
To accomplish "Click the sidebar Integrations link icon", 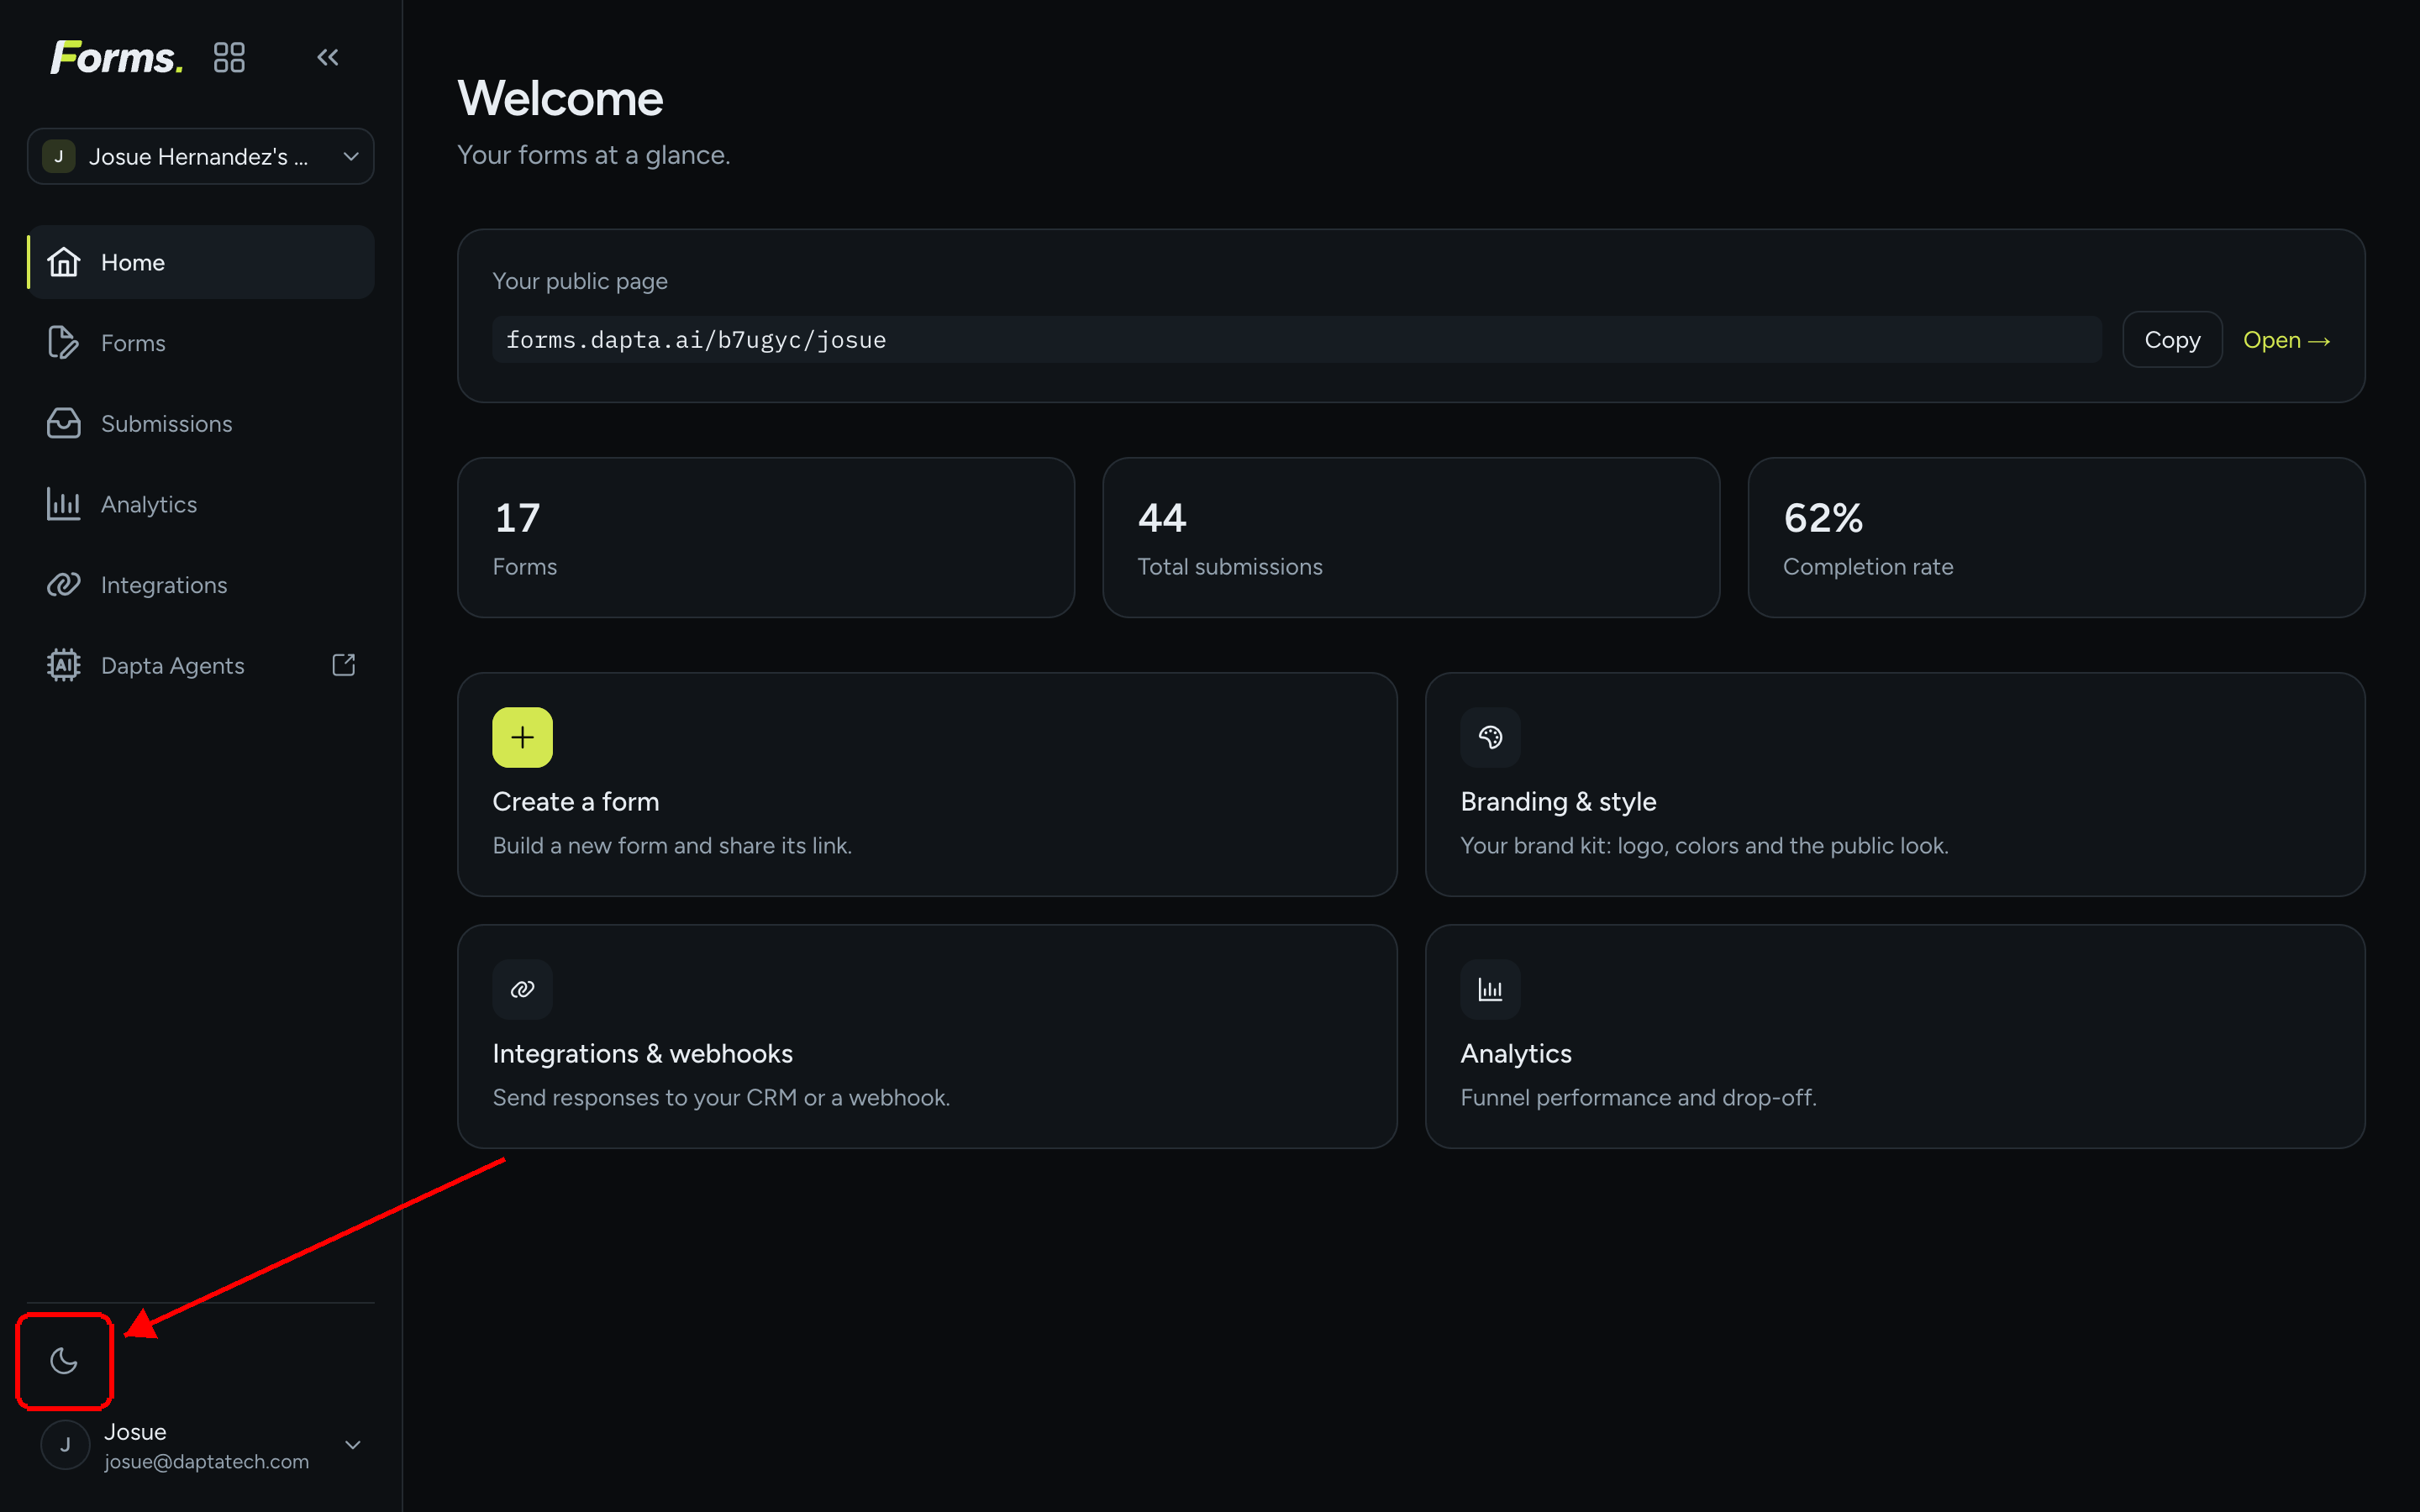I will coord(64,585).
